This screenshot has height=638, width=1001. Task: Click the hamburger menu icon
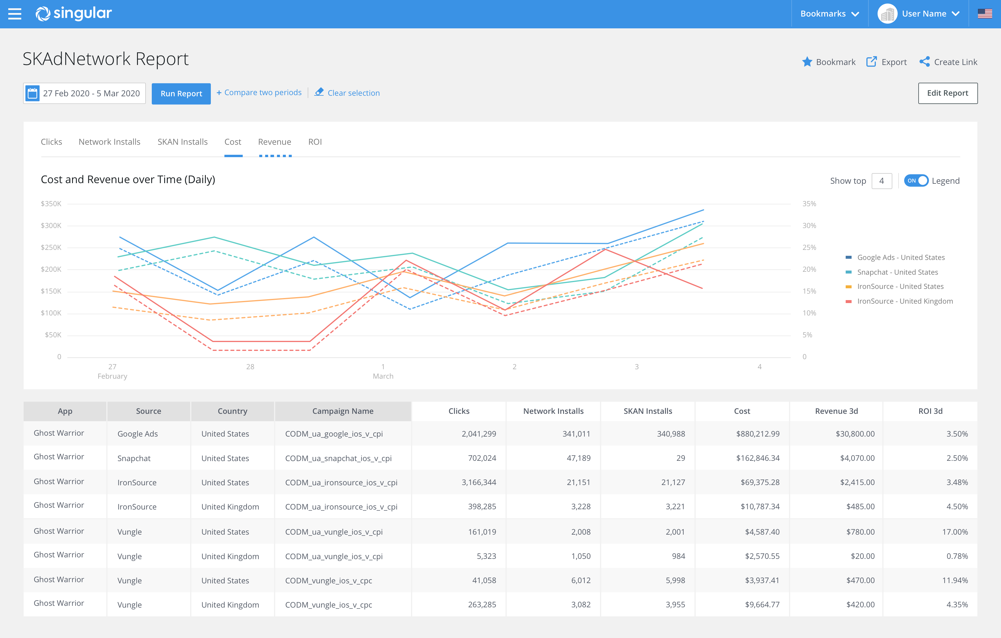pos(16,12)
